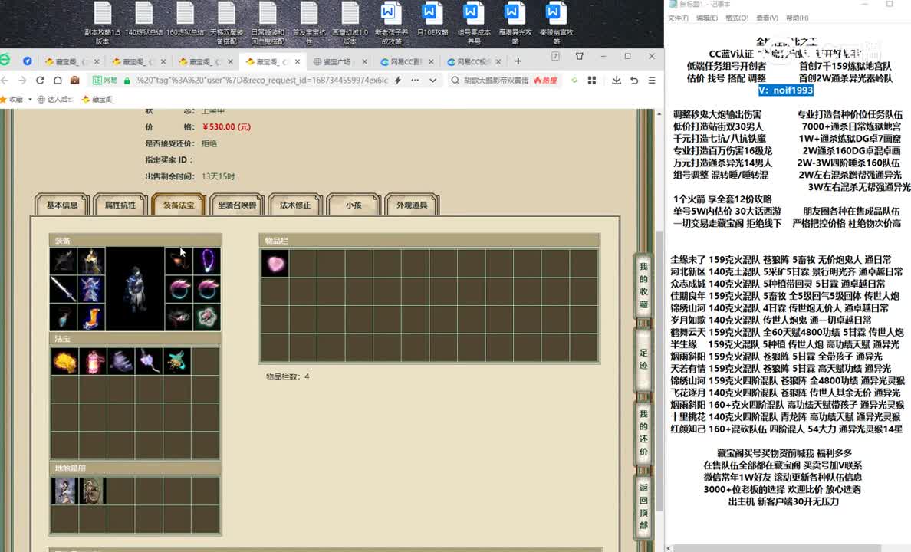
Task: Open the 外观道具 tab
Action: (x=412, y=205)
